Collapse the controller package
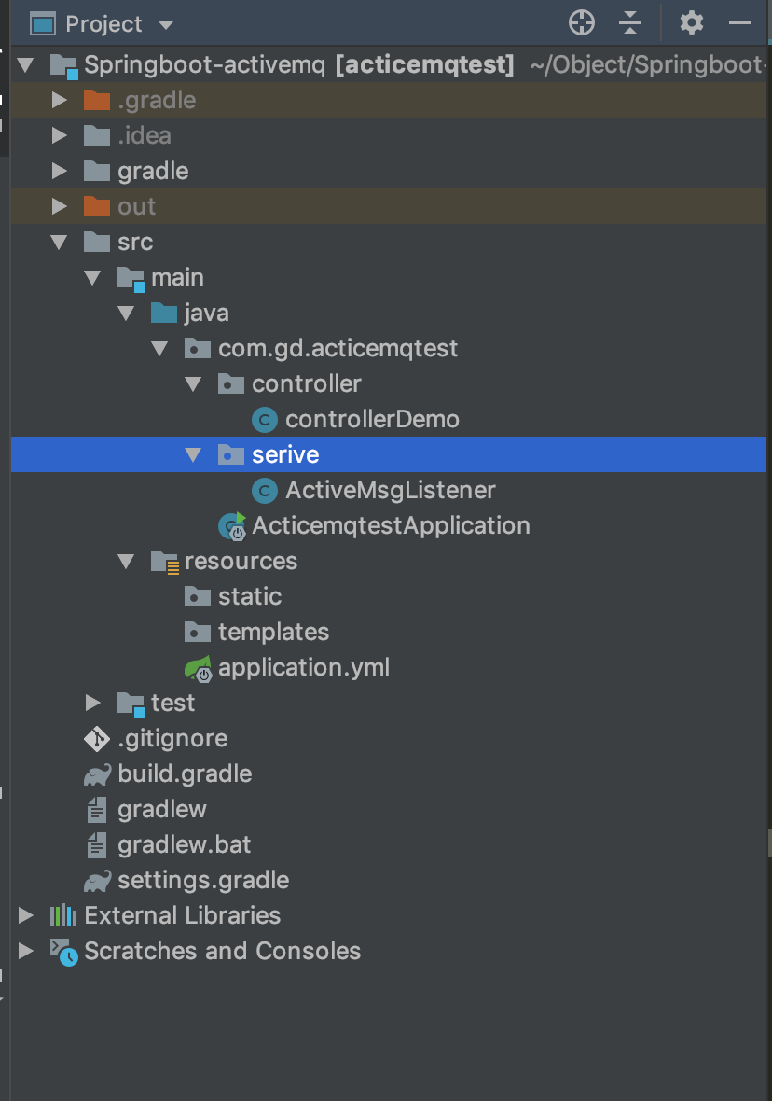Image resolution: width=772 pixels, height=1101 pixels. pos(194,383)
